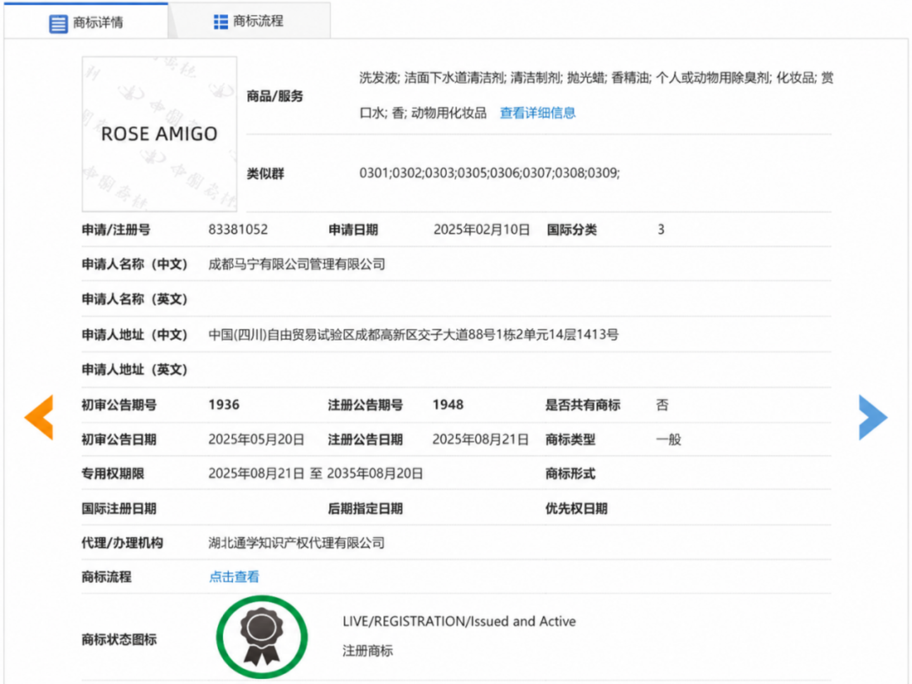Click the 商标状态图标 field label
This screenshot has height=684, width=912.
point(119,640)
